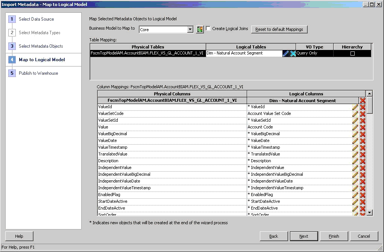Go to step 1 Select Data Source
The width and height of the screenshot is (384, 252).
(36, 19)
